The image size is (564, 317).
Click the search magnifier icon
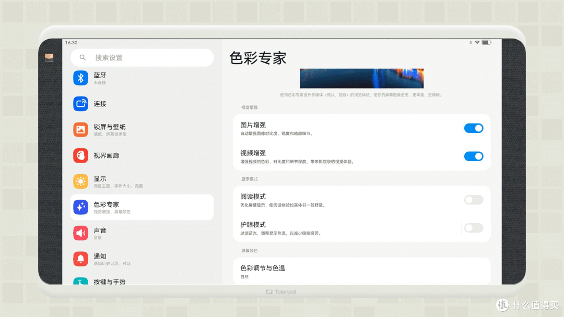coord(83,57)
